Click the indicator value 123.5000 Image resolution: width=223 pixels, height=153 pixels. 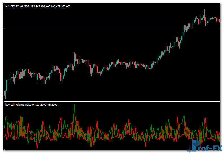coord(41,105)
